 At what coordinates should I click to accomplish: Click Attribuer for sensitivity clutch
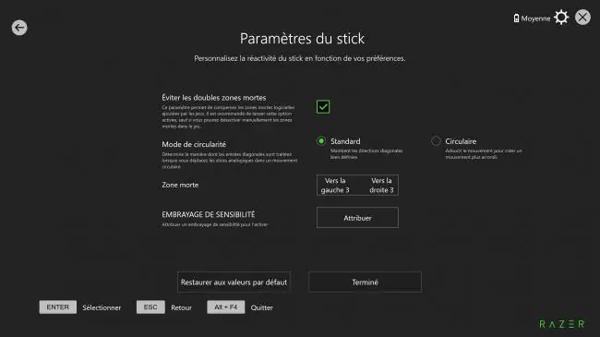(357, 218)
